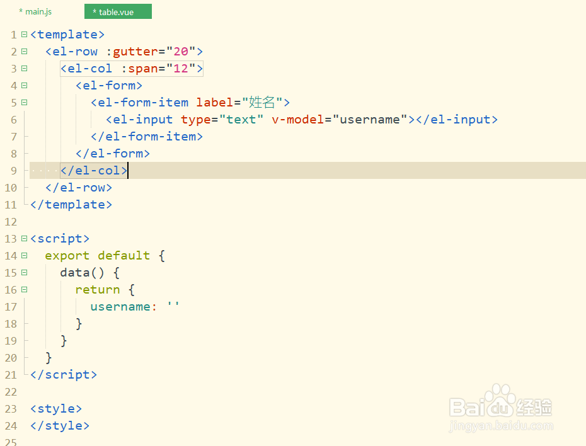Screen dimensions: 586x446
Task: Click line number 9 in the gutter
Action: tap(14, 171)
